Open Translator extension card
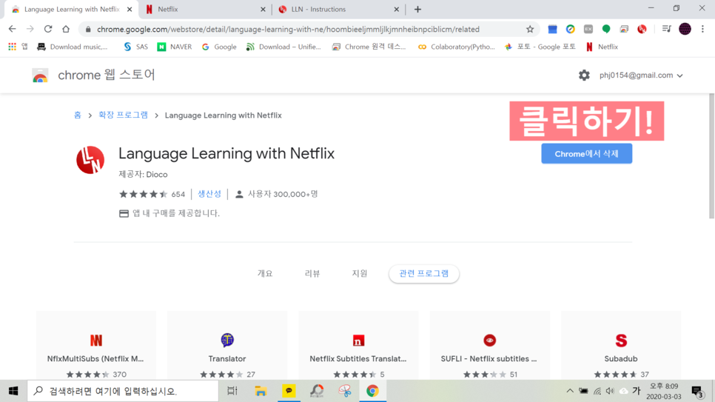715x402 pixels. 227,346
